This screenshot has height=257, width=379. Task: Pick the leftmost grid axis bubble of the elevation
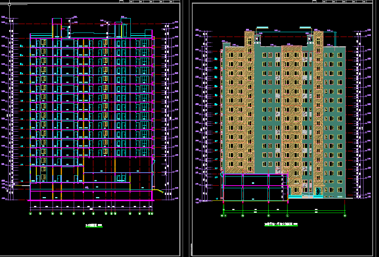pos(223,215)
